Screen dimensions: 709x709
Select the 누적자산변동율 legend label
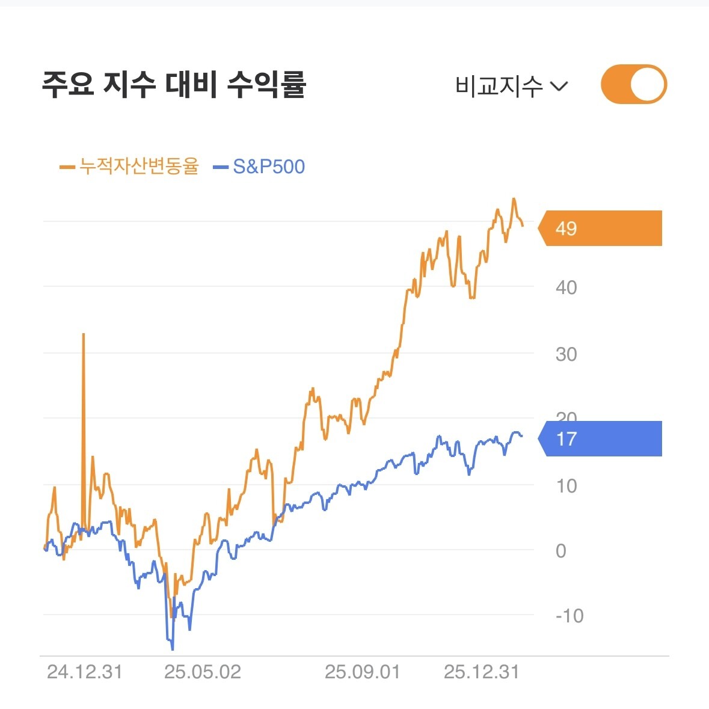tap(139, 167)
